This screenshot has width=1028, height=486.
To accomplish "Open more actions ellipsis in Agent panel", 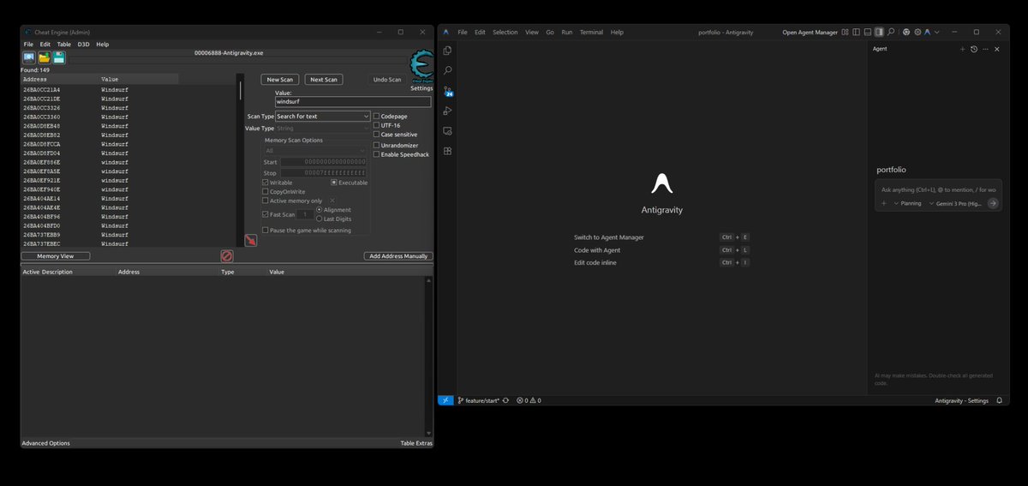I will click(x=985, y=49).
